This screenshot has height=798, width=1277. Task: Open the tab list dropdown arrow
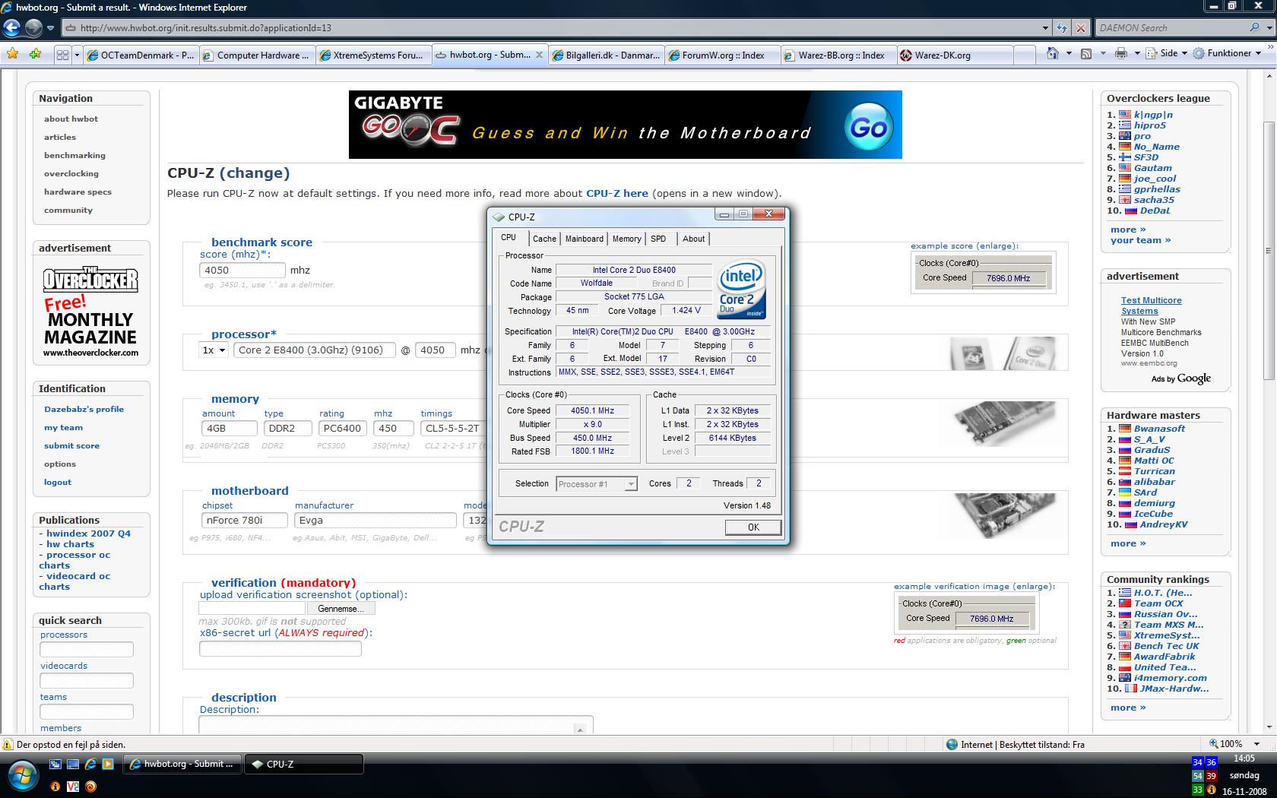[77, 55]
